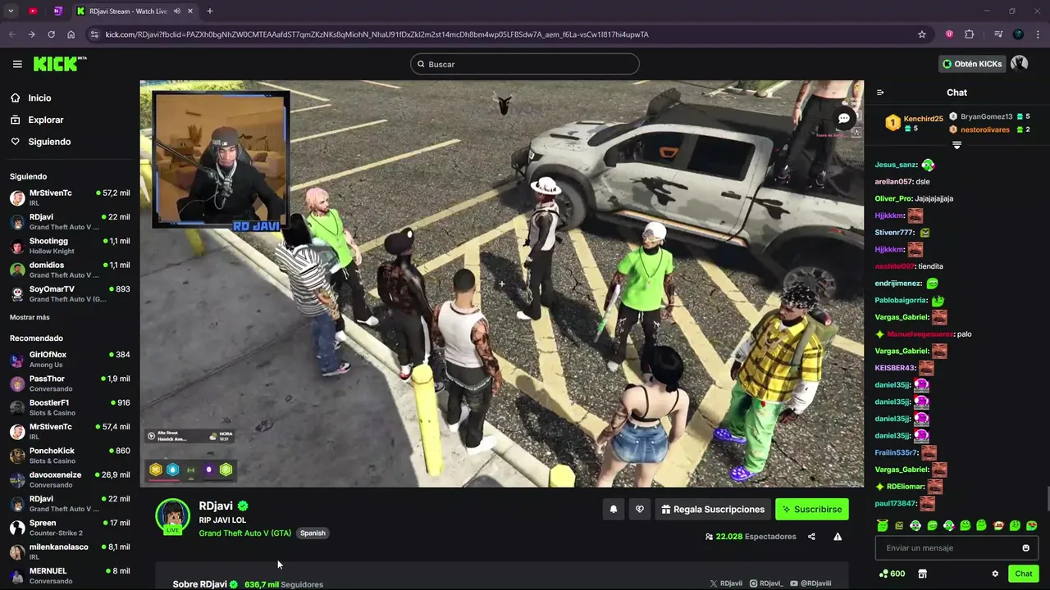Open domidios channel in sidebar

[70, 270]
